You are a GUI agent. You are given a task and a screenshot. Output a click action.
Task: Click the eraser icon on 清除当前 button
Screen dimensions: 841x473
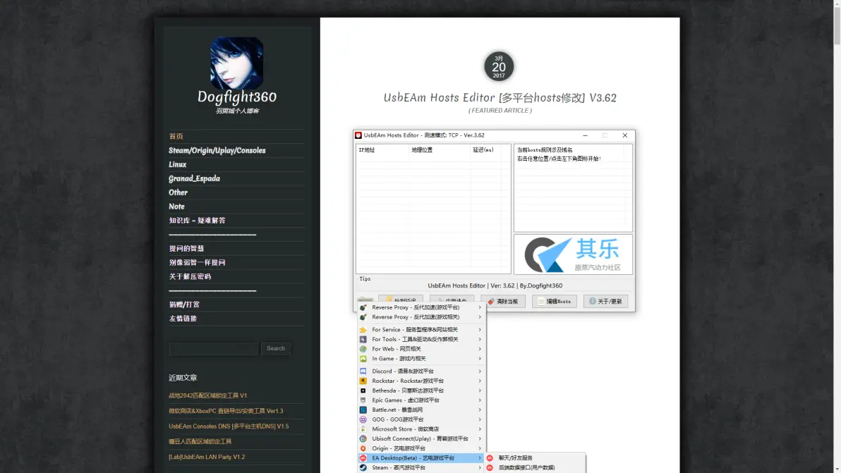point(491,302)
